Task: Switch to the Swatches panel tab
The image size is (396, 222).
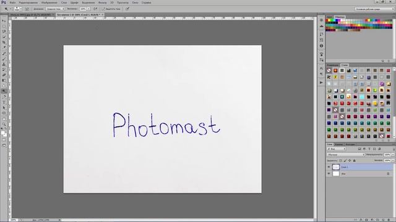Action: pos(340,17)
